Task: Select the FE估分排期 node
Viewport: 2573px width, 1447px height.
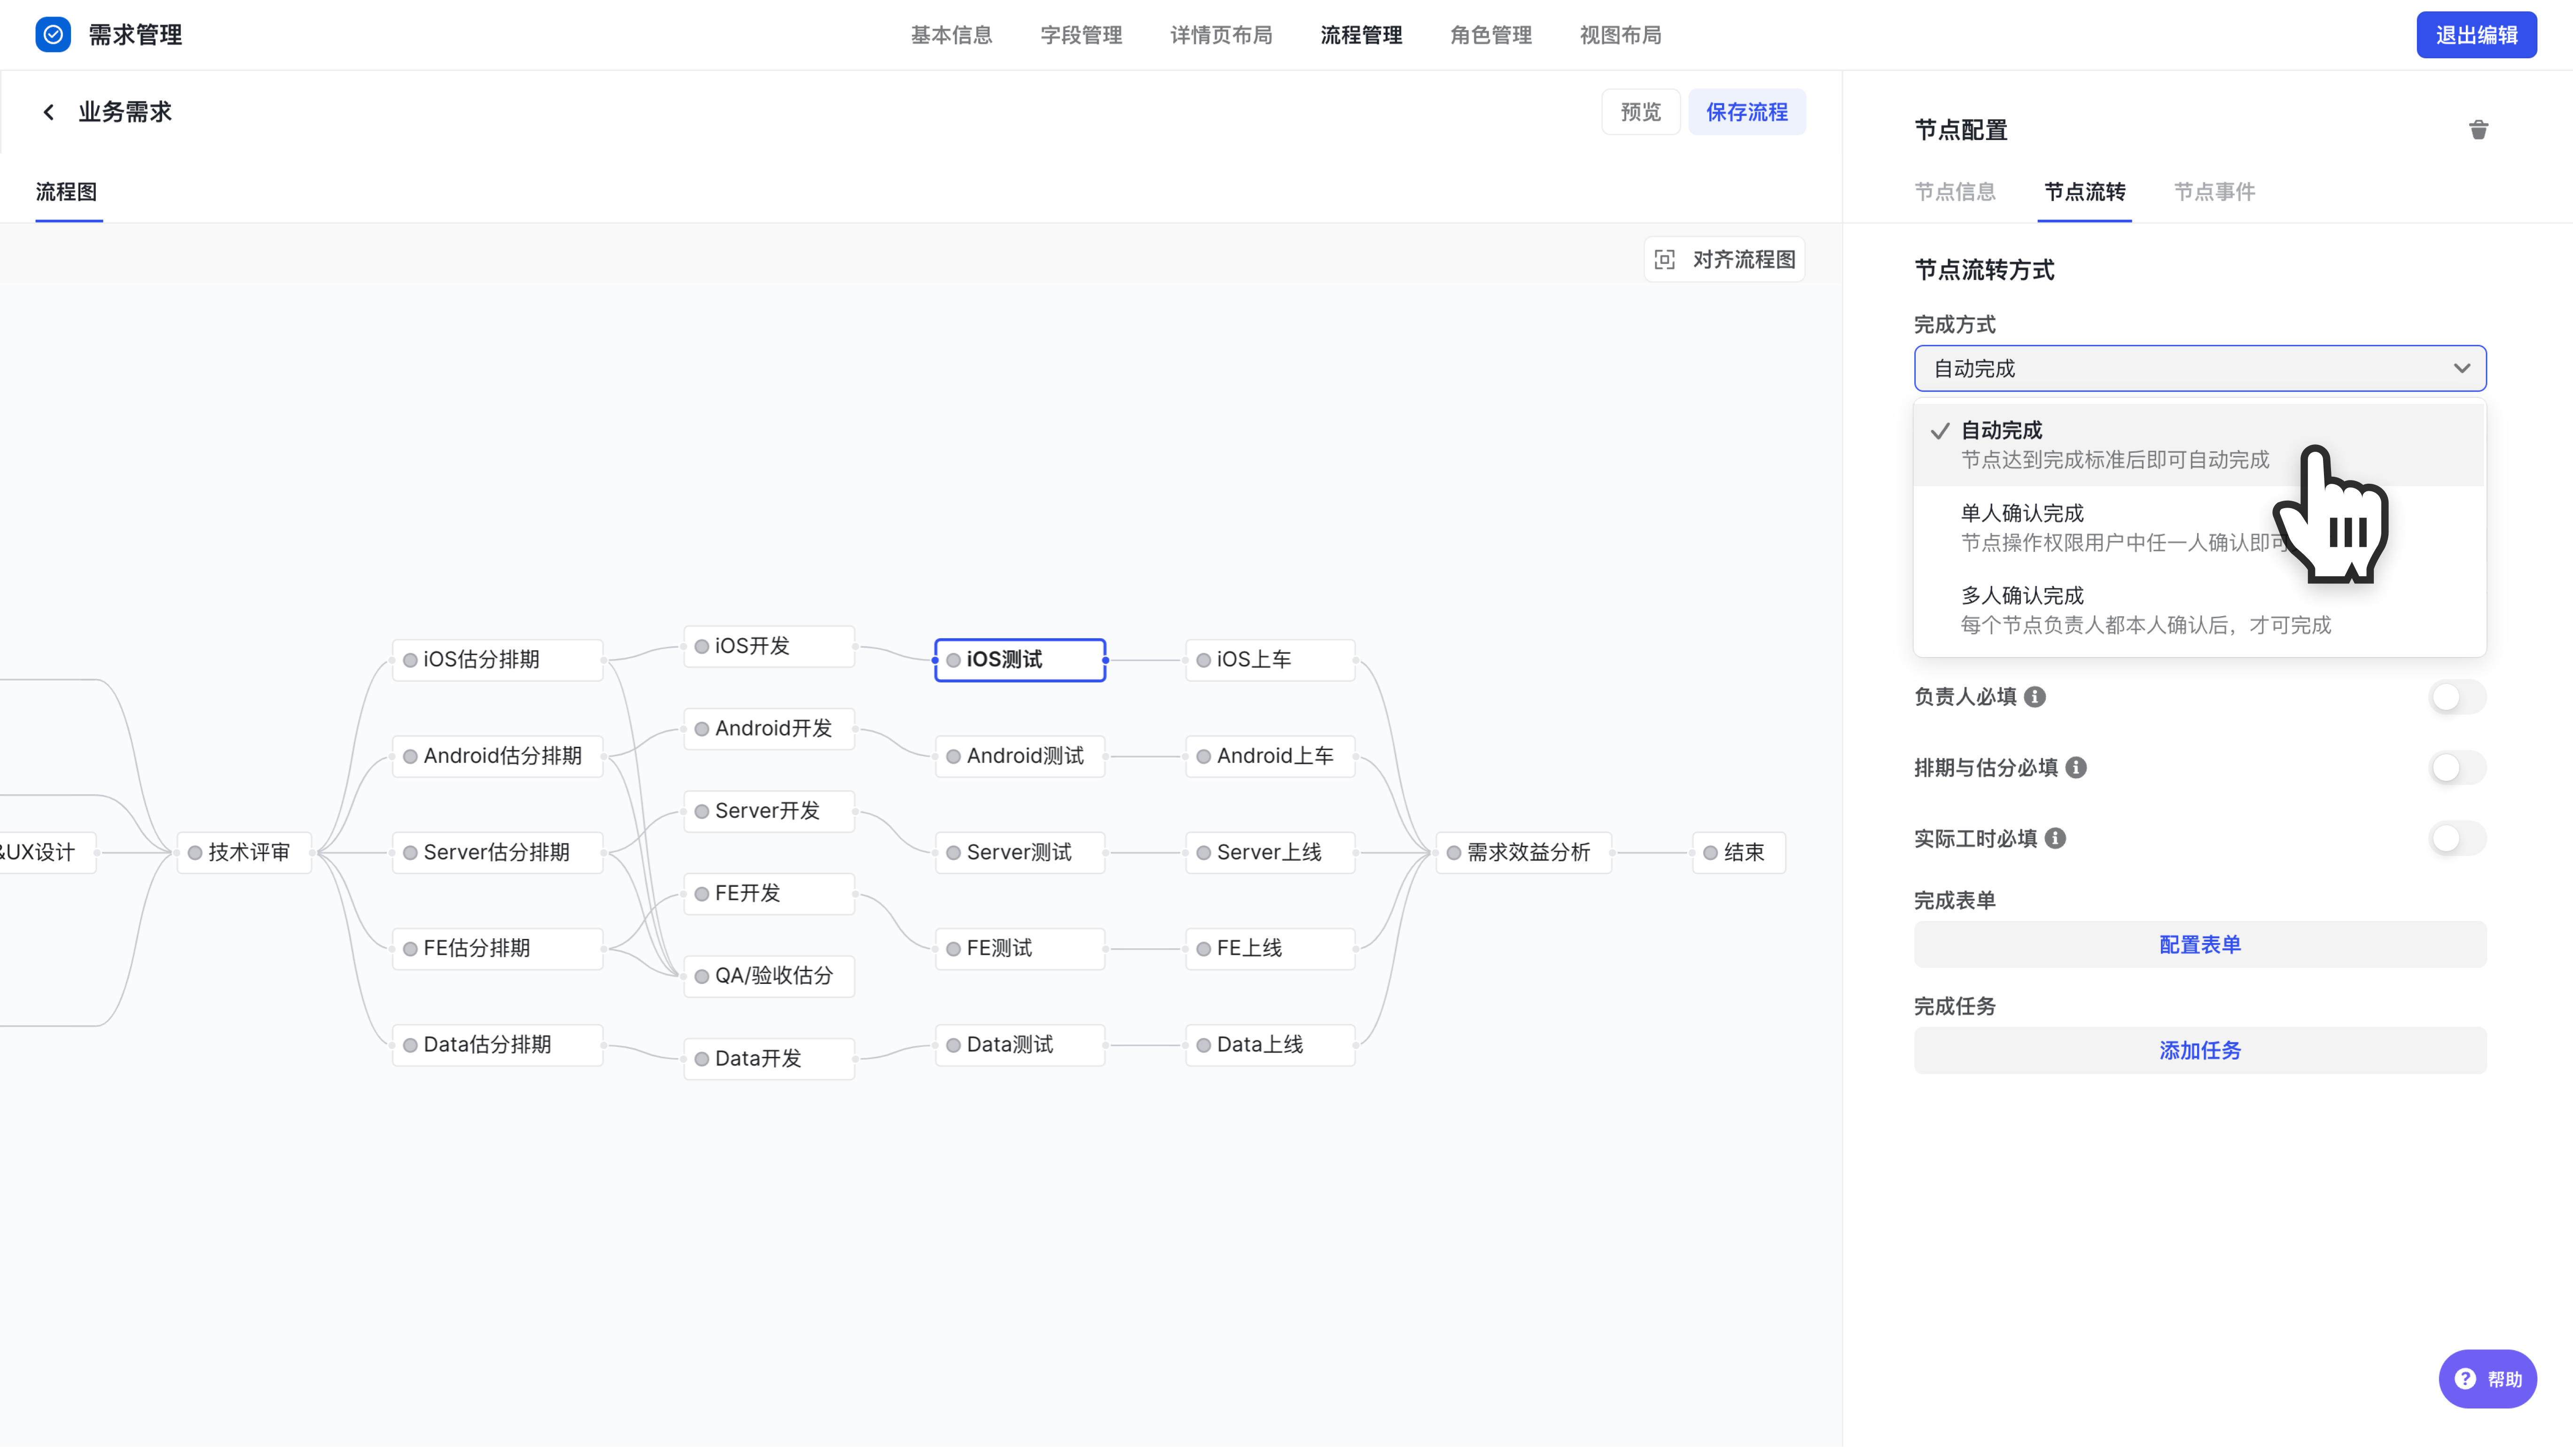Action: [x=498, y=949]
